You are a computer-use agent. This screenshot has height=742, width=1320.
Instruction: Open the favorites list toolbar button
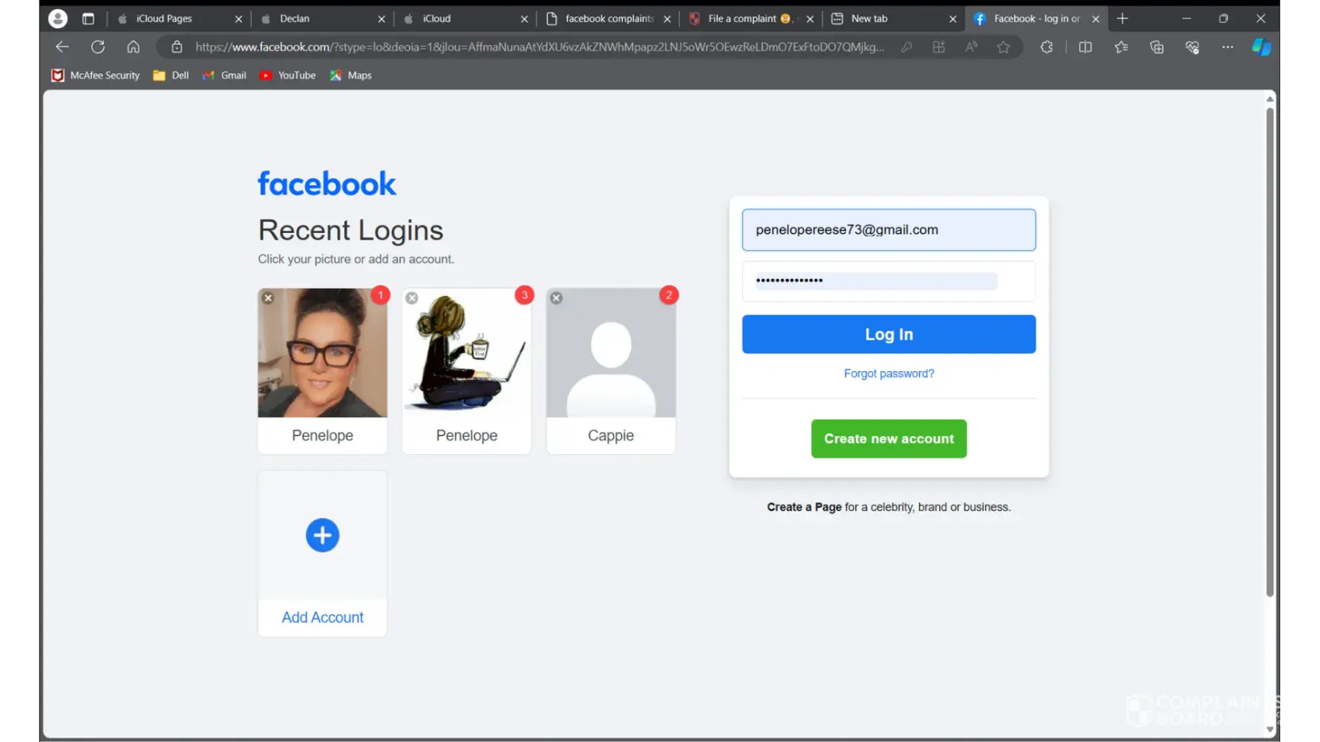tap(1120, 47)
